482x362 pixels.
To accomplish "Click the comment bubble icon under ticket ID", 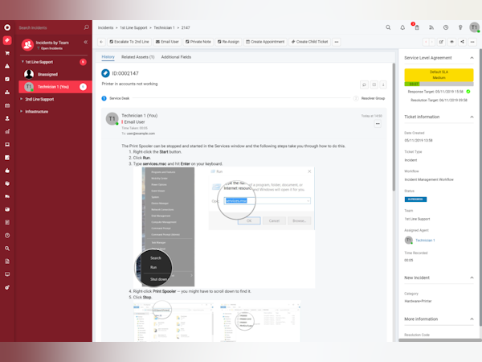I will (x=364, y=84).
